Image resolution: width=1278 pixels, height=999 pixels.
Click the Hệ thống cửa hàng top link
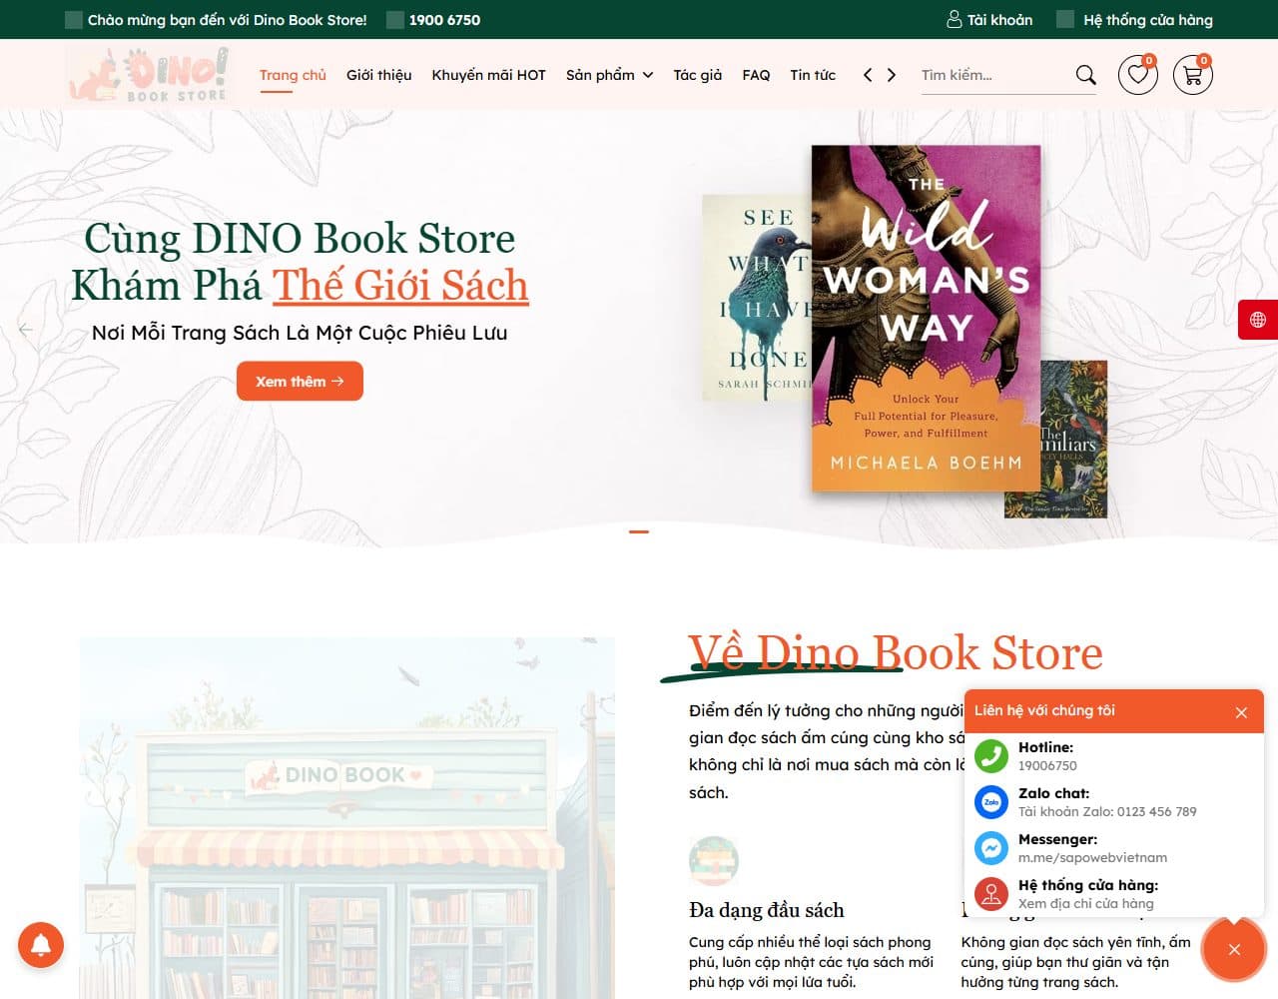click(1148, 20)
